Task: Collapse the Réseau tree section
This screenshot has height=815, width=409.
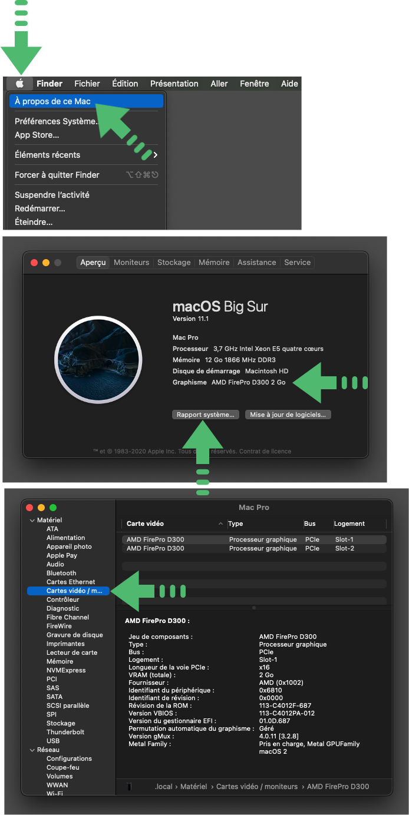Action: pos(32,750)
